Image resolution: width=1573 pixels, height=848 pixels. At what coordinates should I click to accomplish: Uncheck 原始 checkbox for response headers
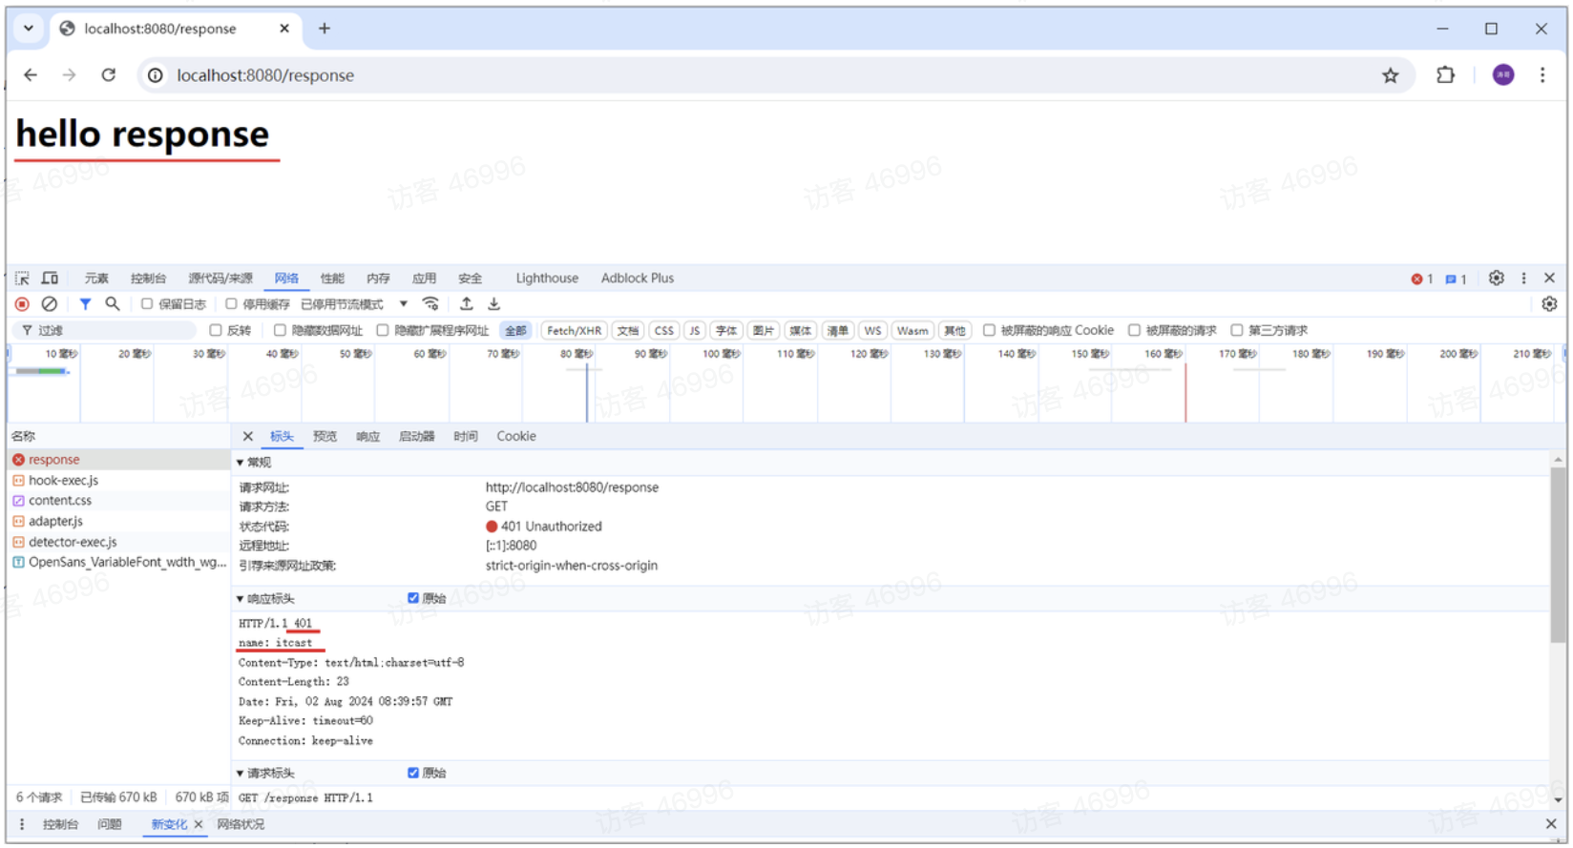click(413, 598)
